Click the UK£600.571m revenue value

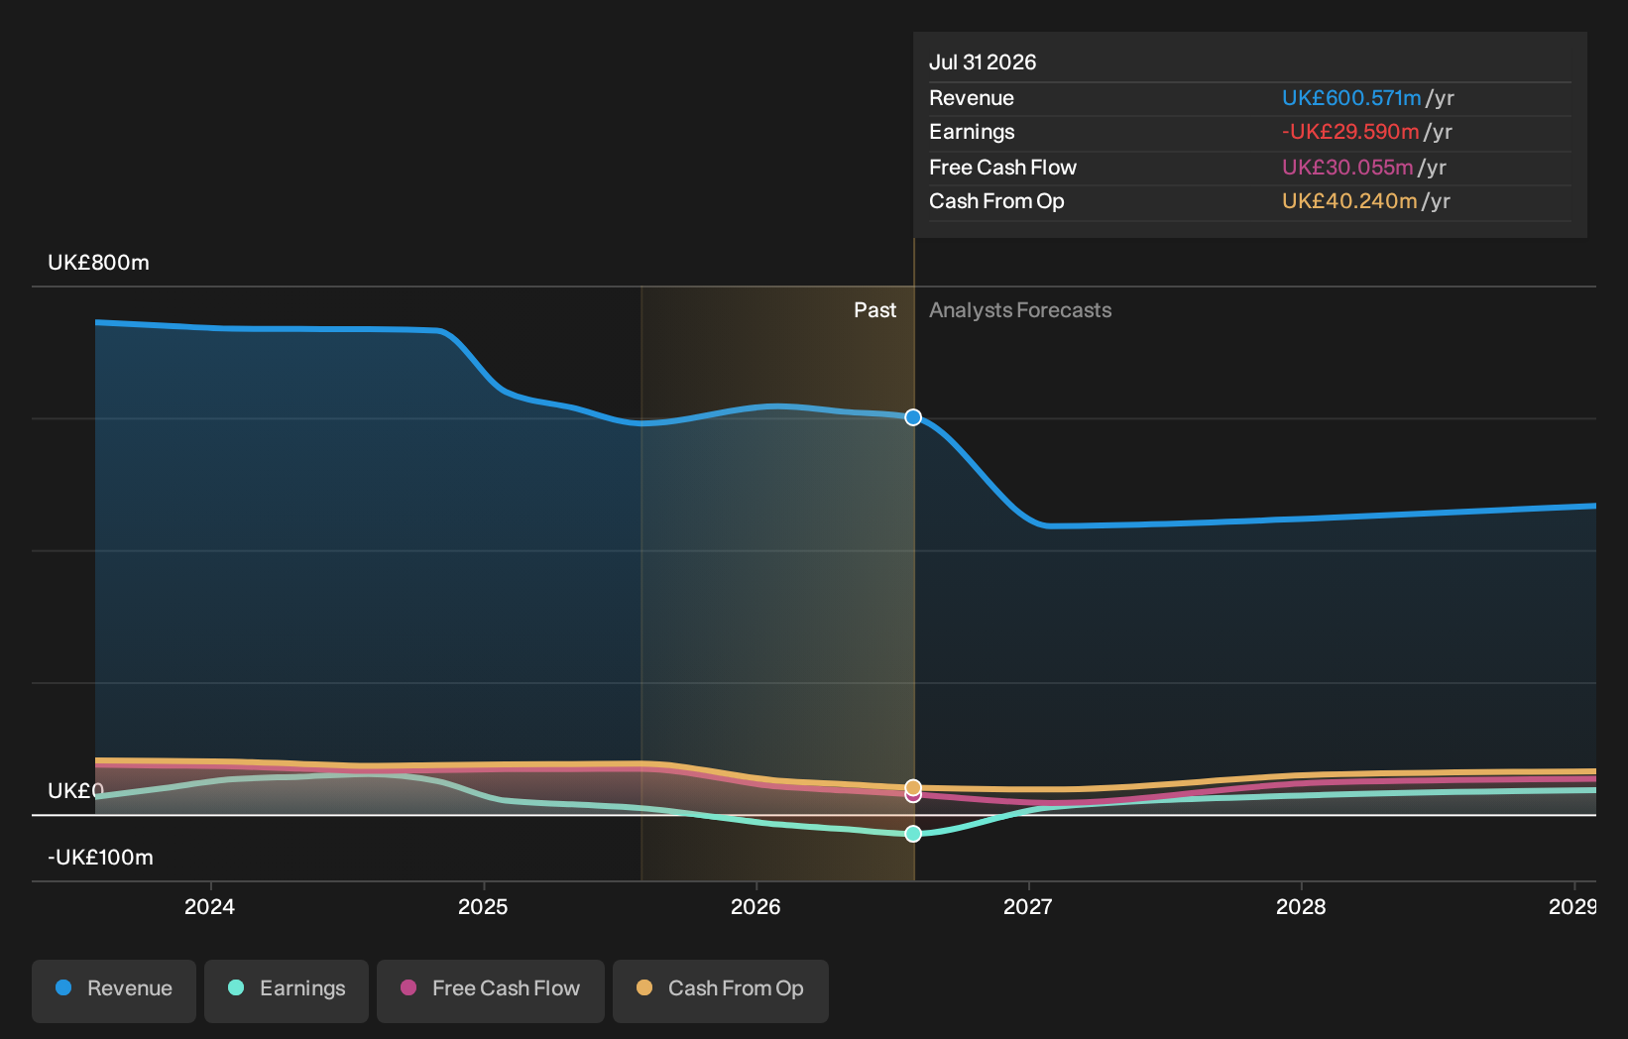1351,98
